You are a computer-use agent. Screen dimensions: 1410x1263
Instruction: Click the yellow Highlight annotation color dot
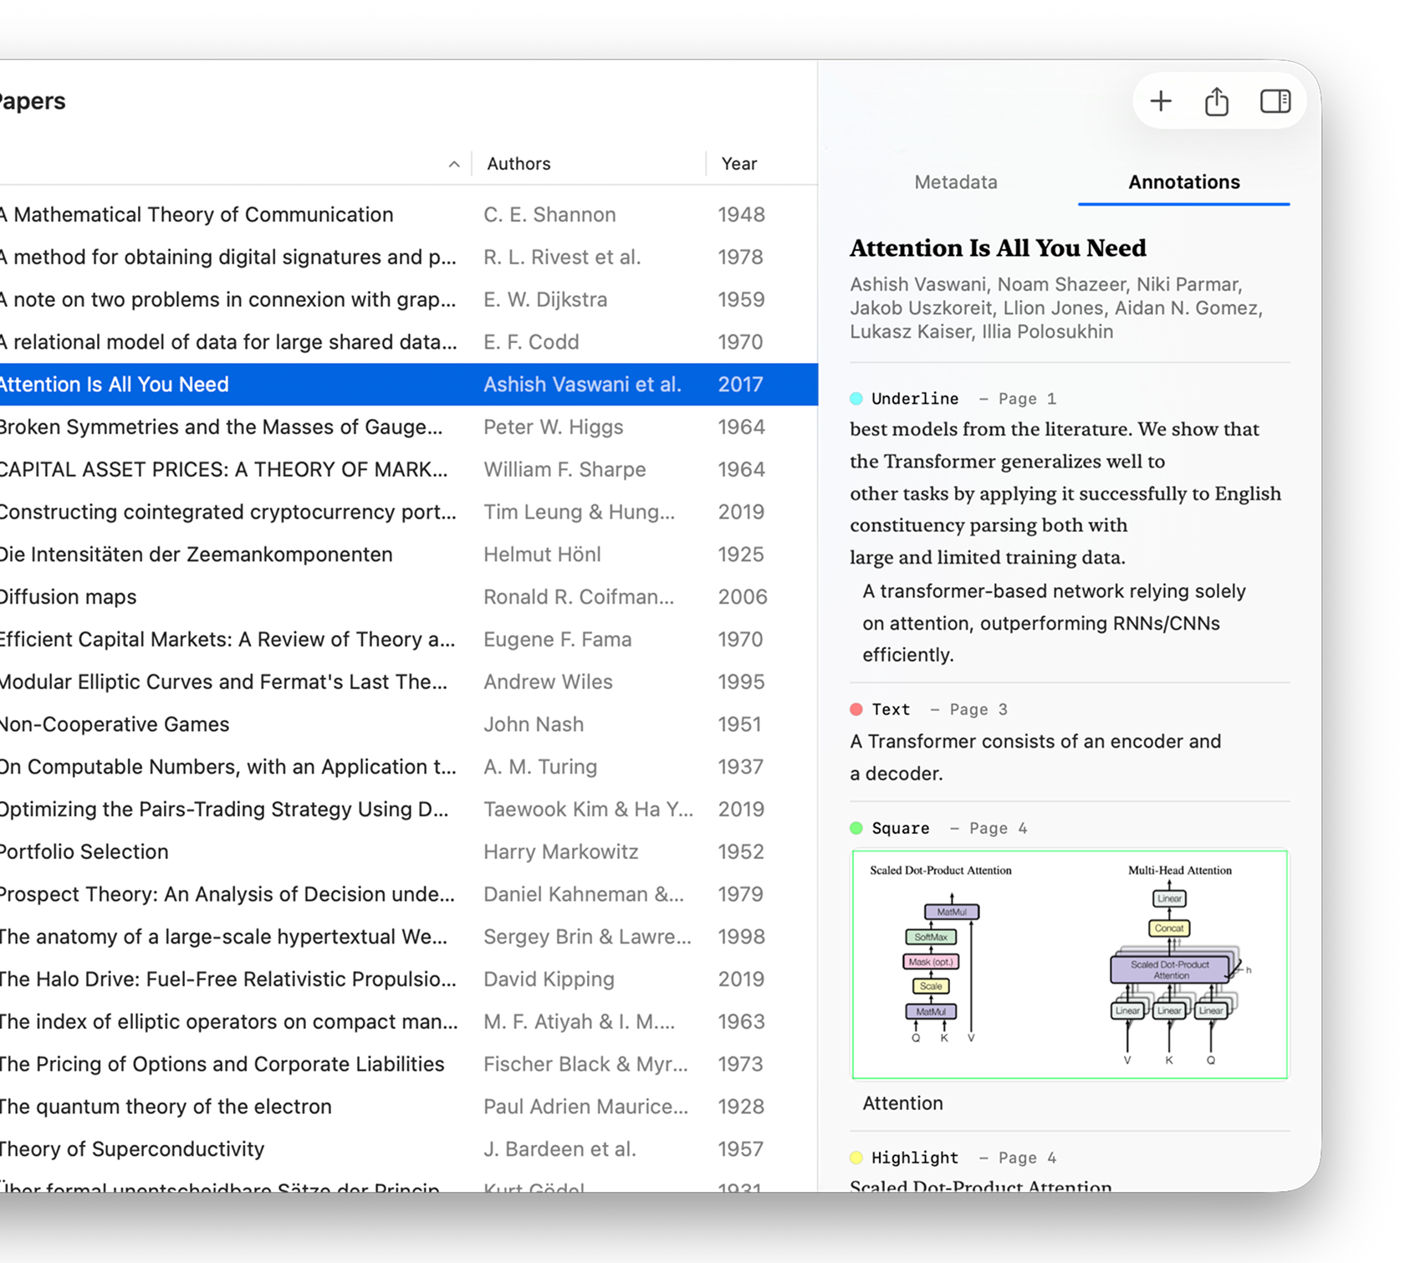pyautogui.click(x=856, y=1158)
